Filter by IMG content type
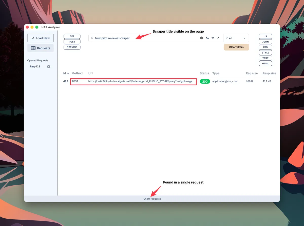The width and height of the screenshot is (304, 226). click(265, 47)
